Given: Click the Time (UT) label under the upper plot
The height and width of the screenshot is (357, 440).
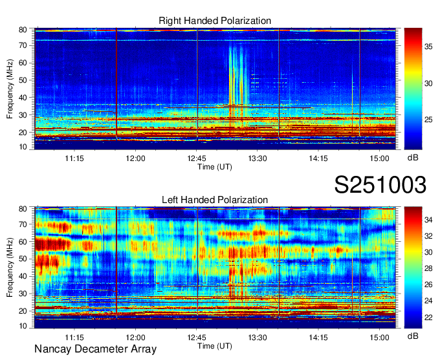Looking at the screenshot, I should 215,166.
